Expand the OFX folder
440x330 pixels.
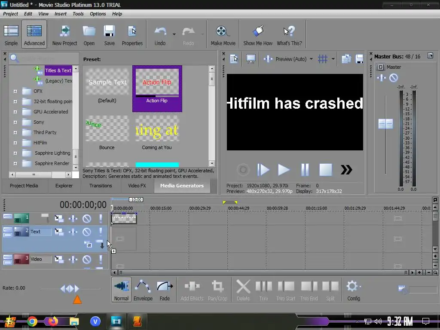pyautogui.click(x=15, y=91)
